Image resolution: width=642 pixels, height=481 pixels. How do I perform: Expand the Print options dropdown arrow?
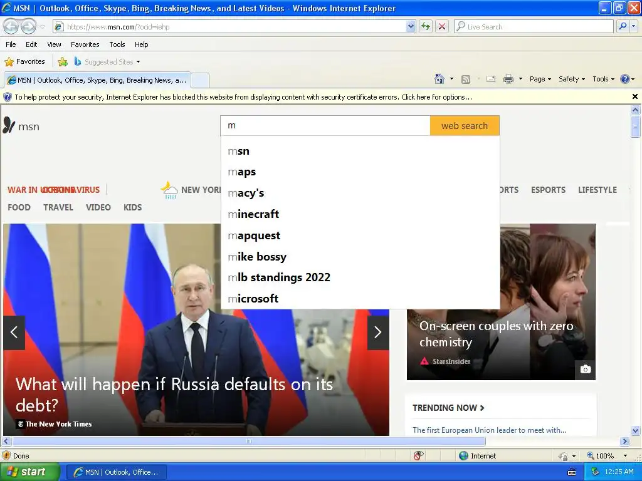click(x=520, y=79)
